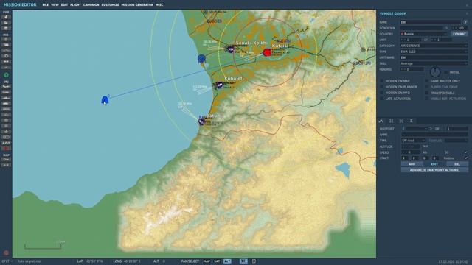This screenshot has width=472, height=265.
Task: Enable Hidden on Planner checkbox
Action: click(382, 87)
